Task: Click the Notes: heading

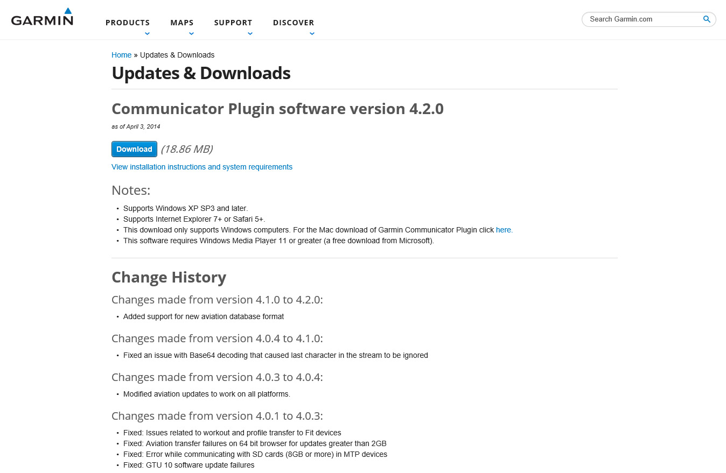Action: click(x=131, y=190)
